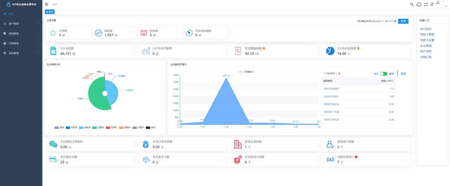This screenshot has width=450, height=186.
Task: Toggle 未知 legend item in lifecycle chart
Action: [150, 127]
